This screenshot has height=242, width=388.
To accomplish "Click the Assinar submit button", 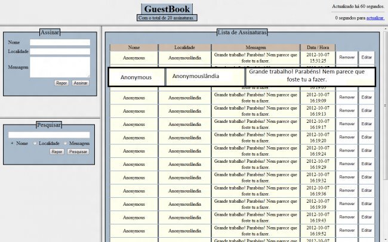I will point(81,83).
